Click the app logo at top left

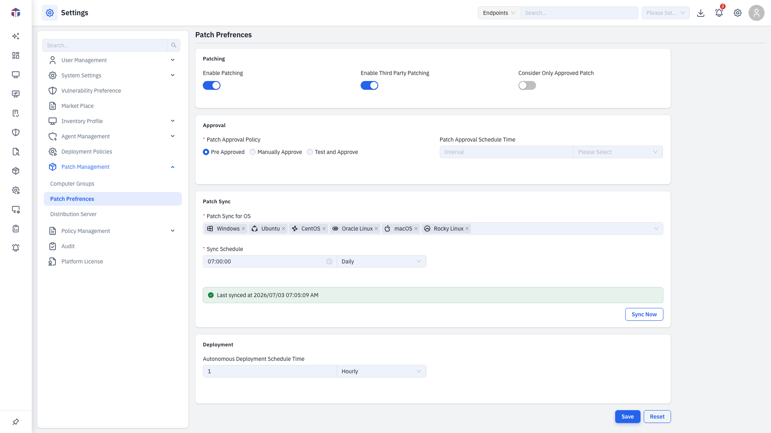[16, 13]
